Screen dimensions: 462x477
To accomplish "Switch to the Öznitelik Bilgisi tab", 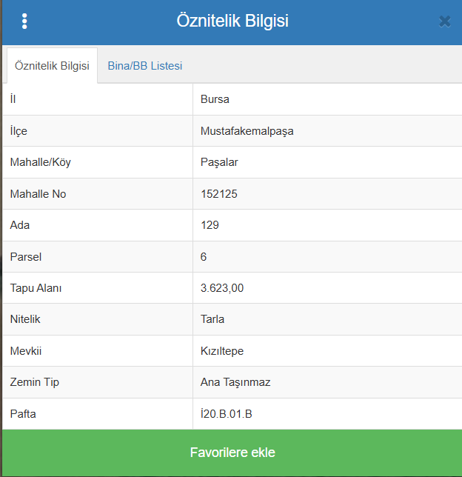I will (x=52, y=65).
